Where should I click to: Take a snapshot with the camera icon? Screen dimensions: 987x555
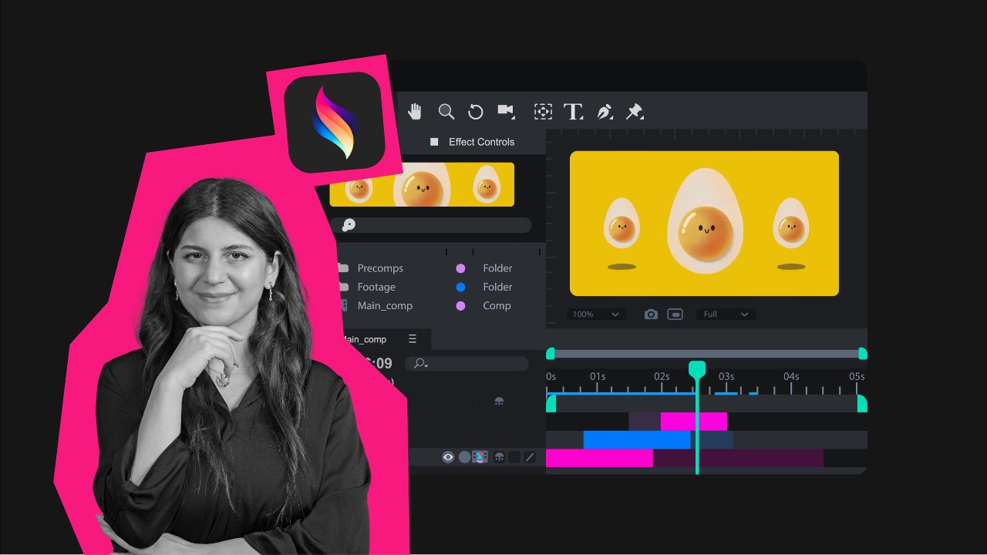point(651,314)
